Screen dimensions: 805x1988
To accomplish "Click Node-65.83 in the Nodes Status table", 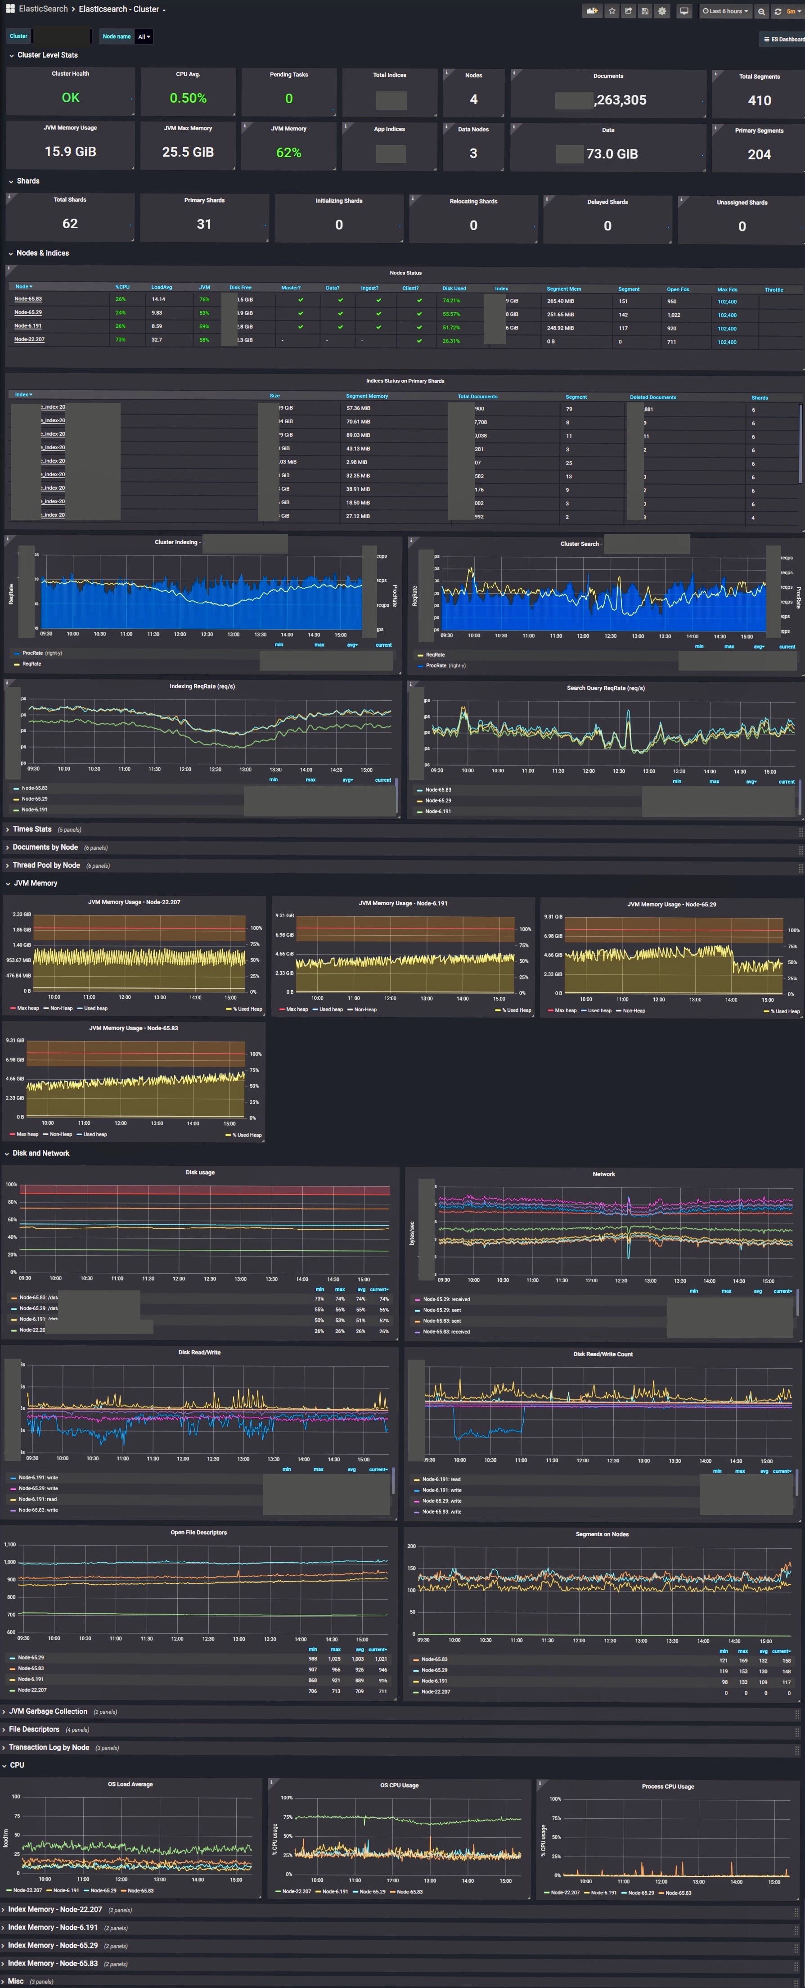I will 27,300.
